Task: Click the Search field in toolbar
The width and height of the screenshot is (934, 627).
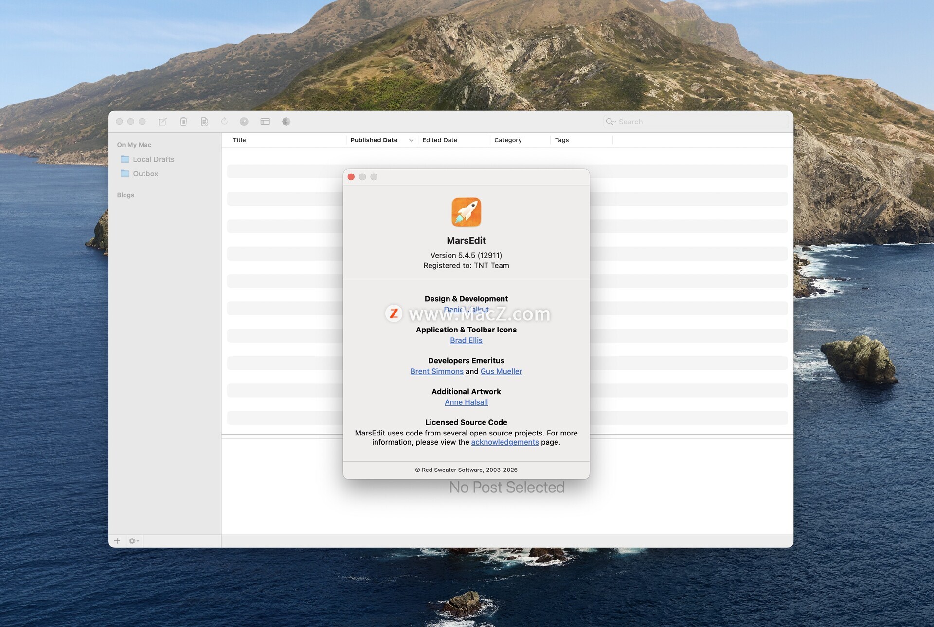Action: click(696, 122)
